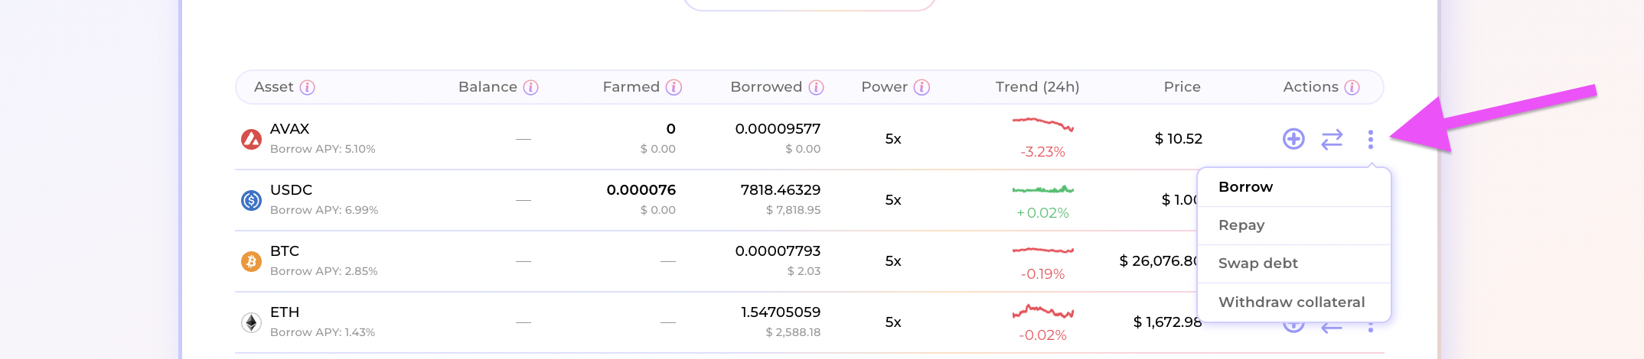Click the Power column info icon
The width and height of the screenshot is (1644, 359).
[922, 87]
